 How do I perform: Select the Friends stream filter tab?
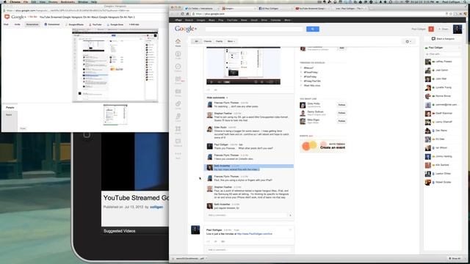[207, 41]
